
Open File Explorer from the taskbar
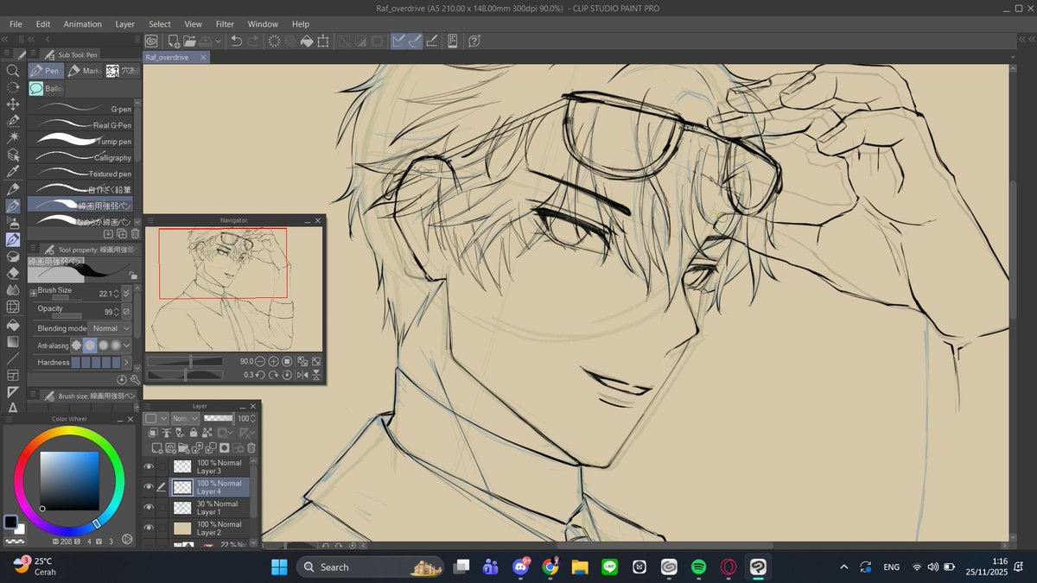pyautogui.click(x=579, y=567)
